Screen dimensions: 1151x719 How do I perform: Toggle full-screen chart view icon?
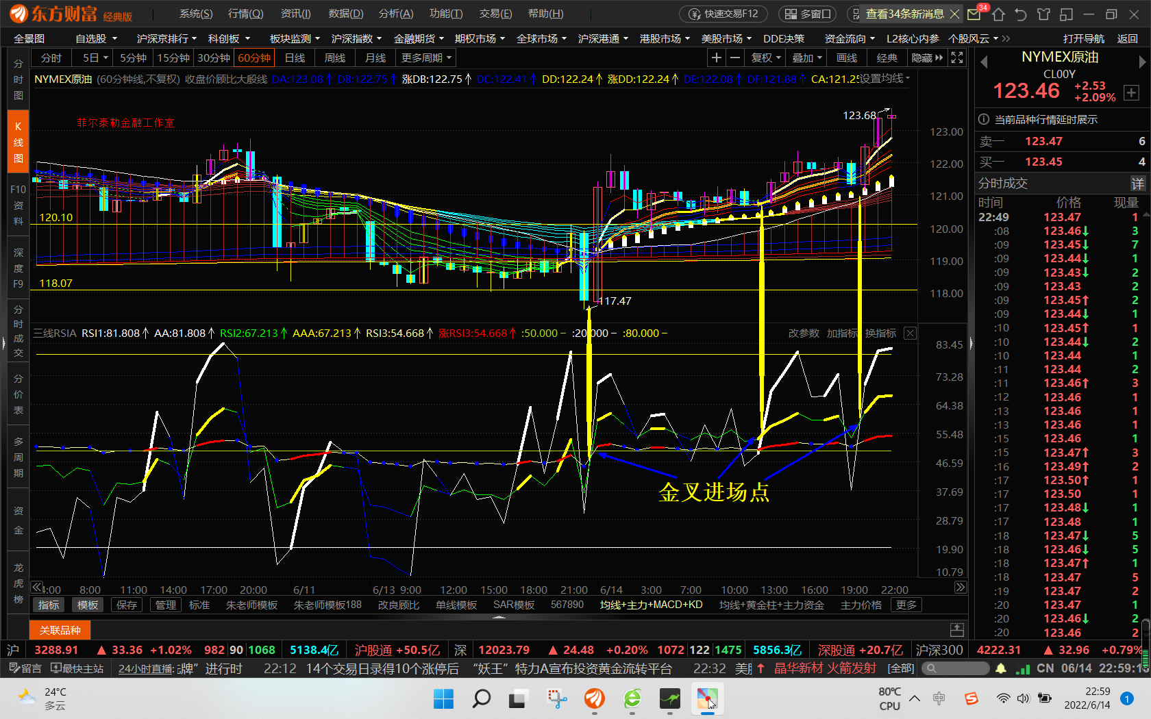[957, 58]
